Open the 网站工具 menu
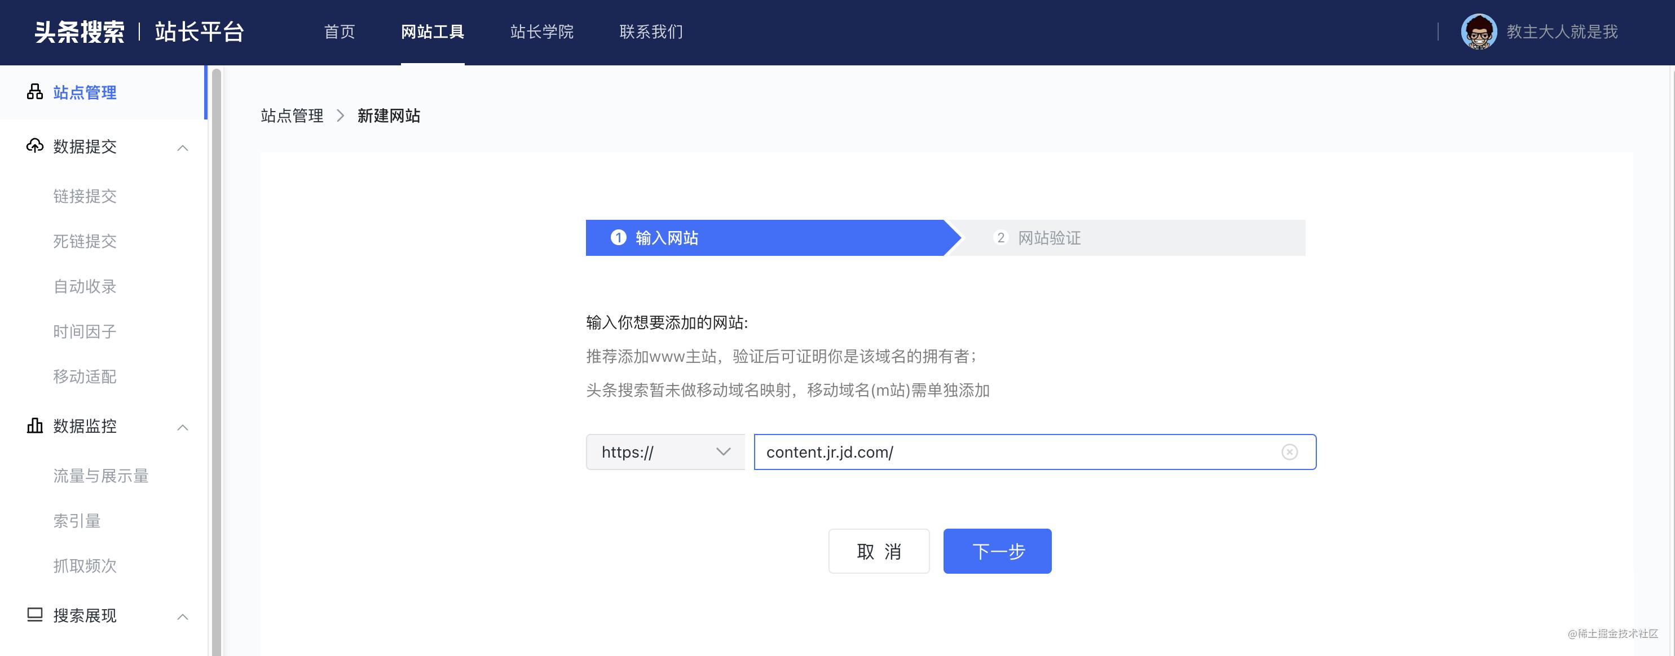Screen dimensions: 1675x656 click(x=433, y=31)
